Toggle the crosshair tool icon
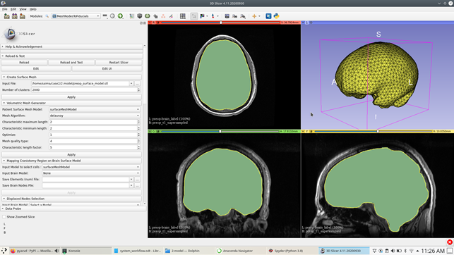Screen dimensions: 454x255 pos(254,16)
